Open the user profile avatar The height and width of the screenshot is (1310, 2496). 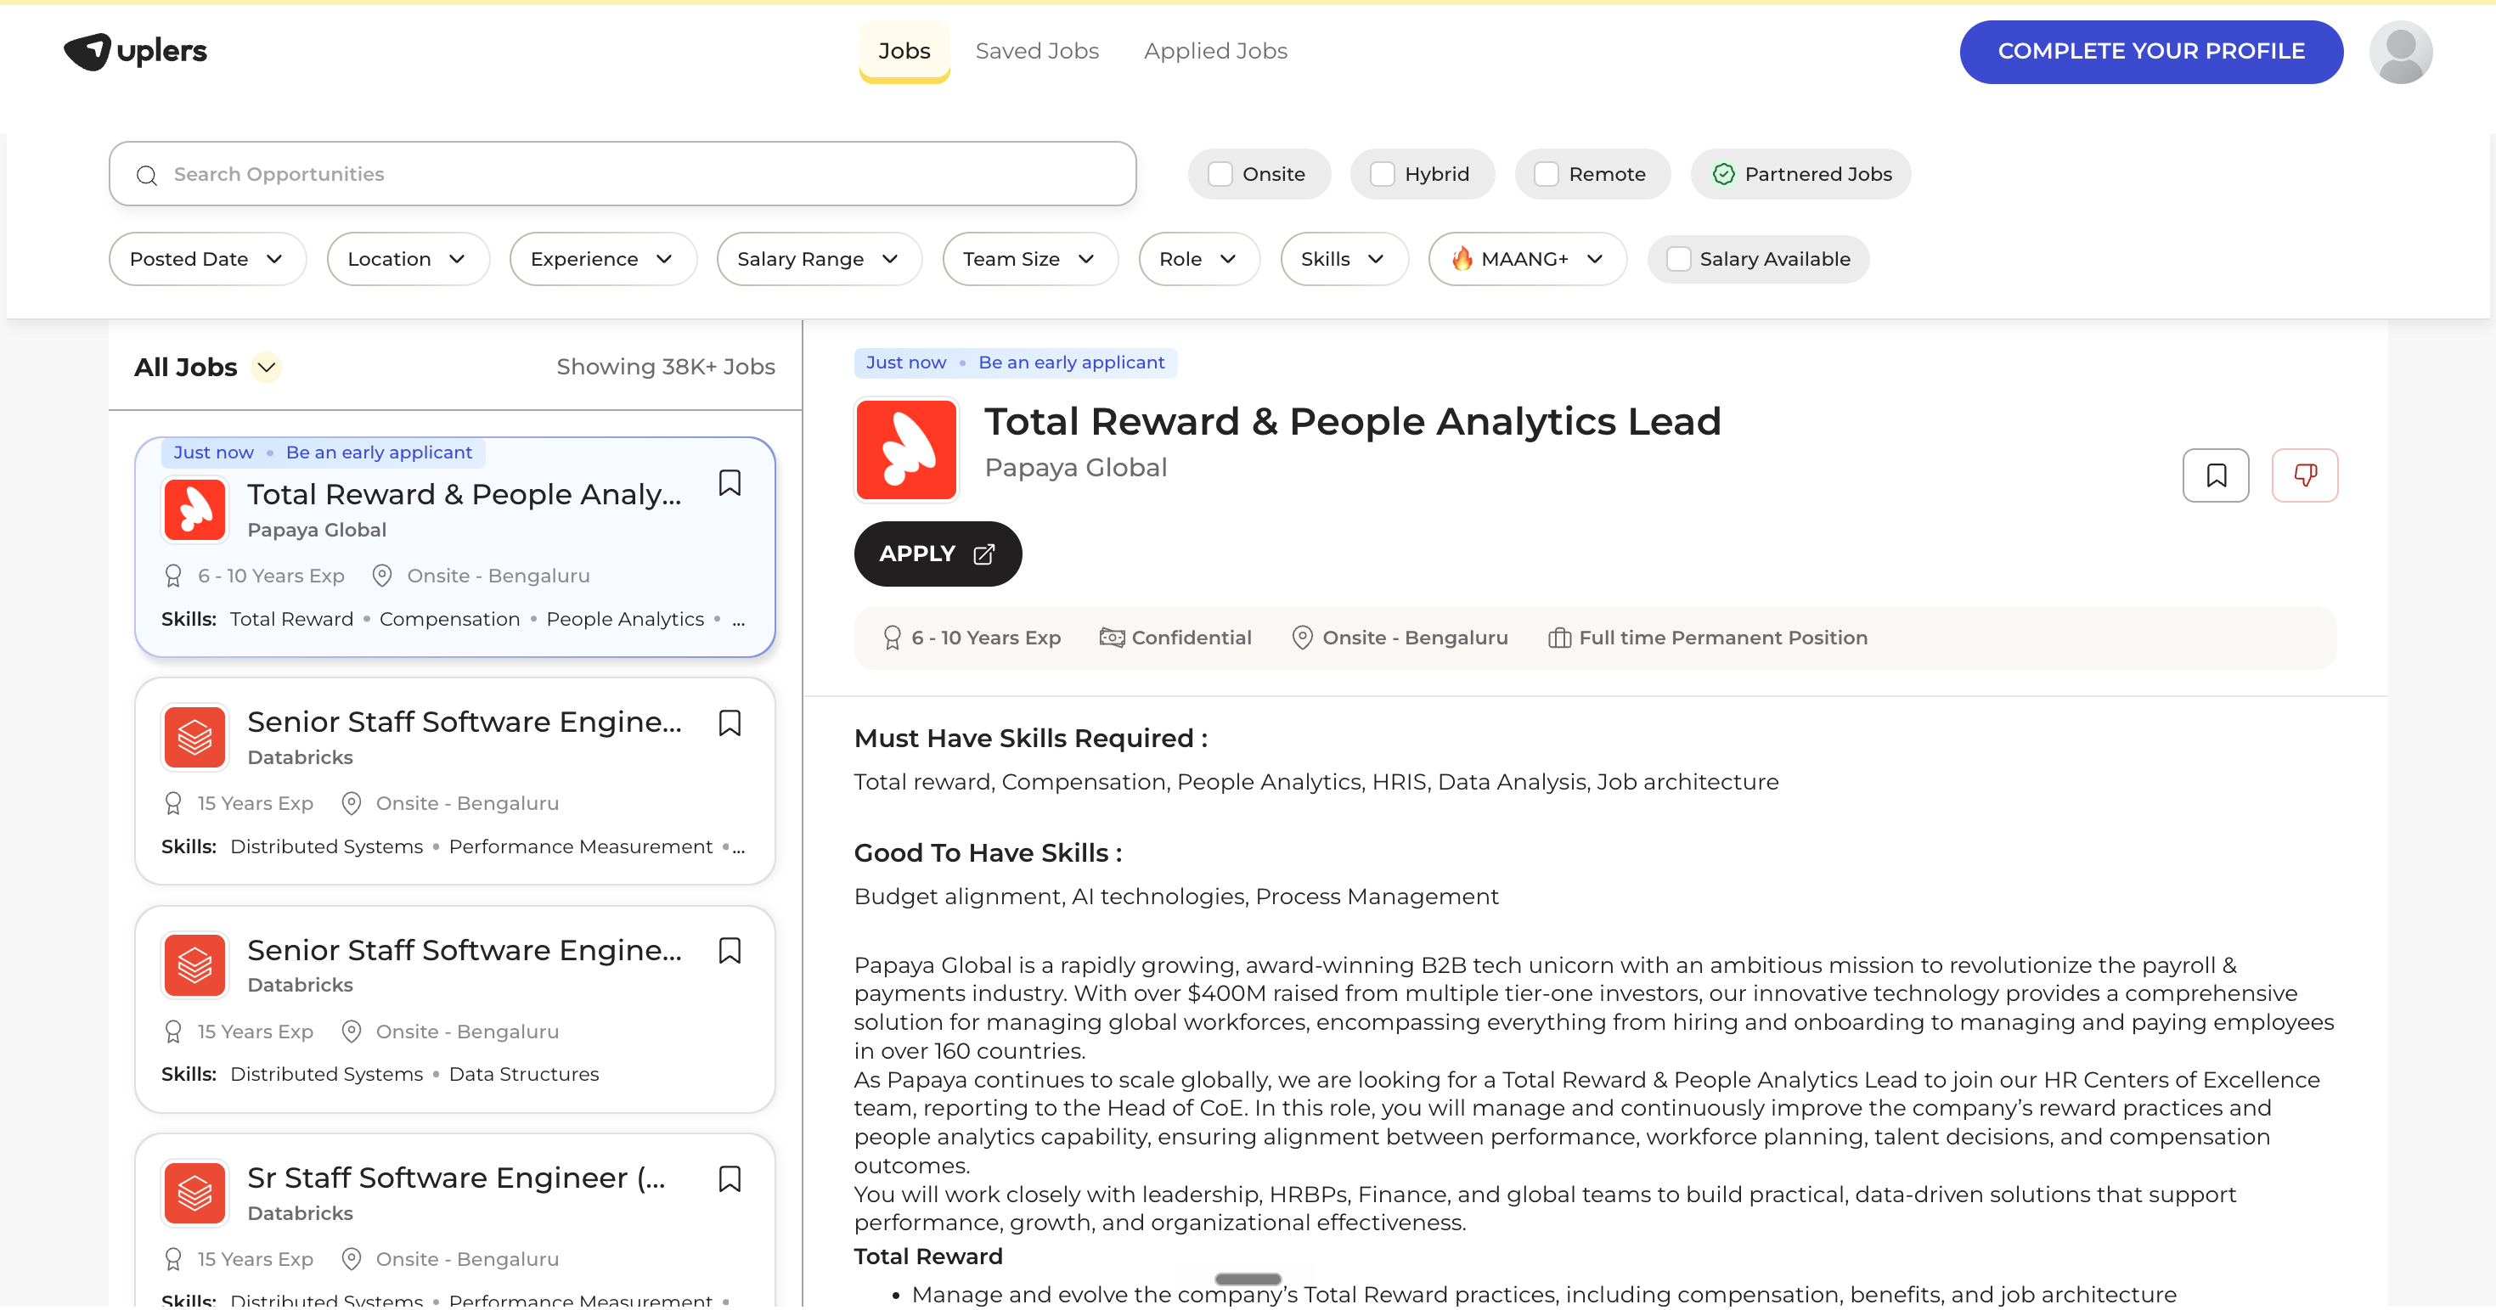click(x=2400, y=51)
